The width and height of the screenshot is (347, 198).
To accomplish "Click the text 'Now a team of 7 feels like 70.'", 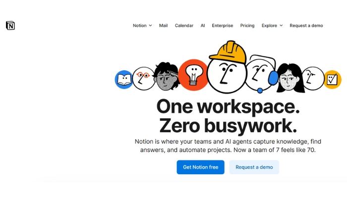I will click(x=275, y=150).
